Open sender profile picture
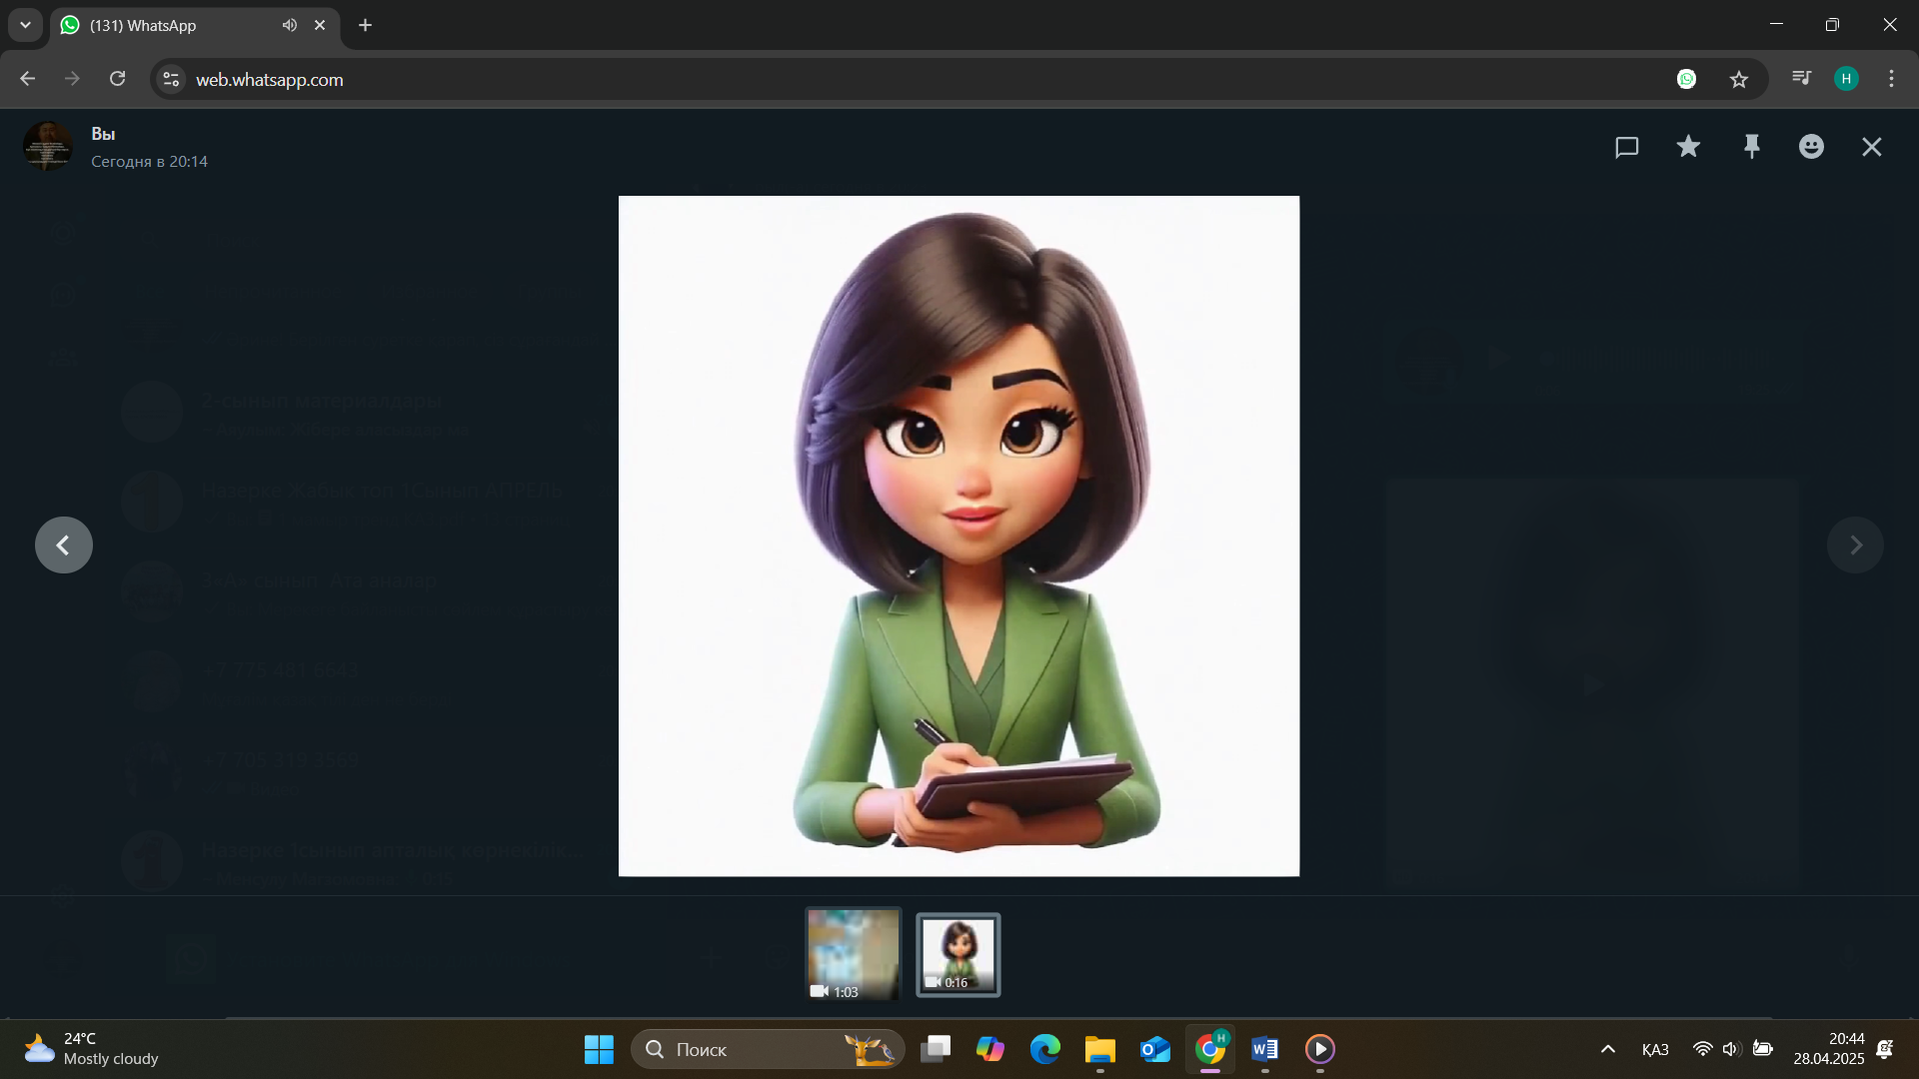 47,147
